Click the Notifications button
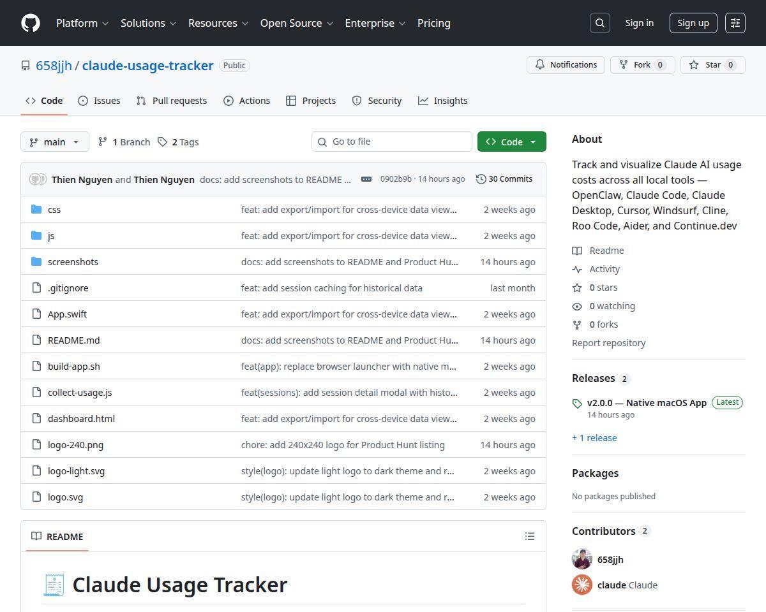Screen dimensions: 766x612 tap(566, 65)
